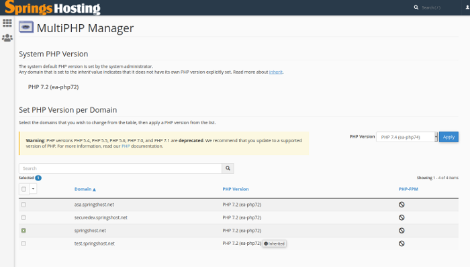Click the user account icon in header
Screen dimensions: 470x267
[x=467, y=7]
